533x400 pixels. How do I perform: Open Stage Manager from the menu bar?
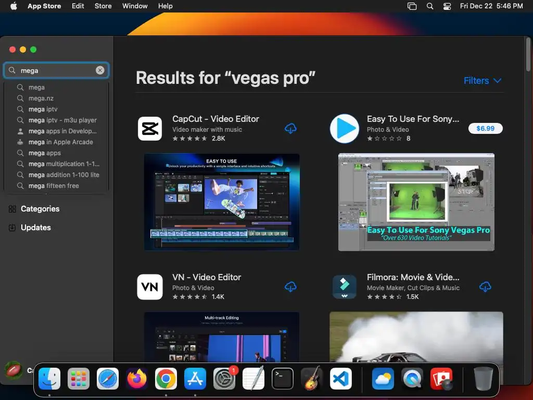(x=412, y=6)
